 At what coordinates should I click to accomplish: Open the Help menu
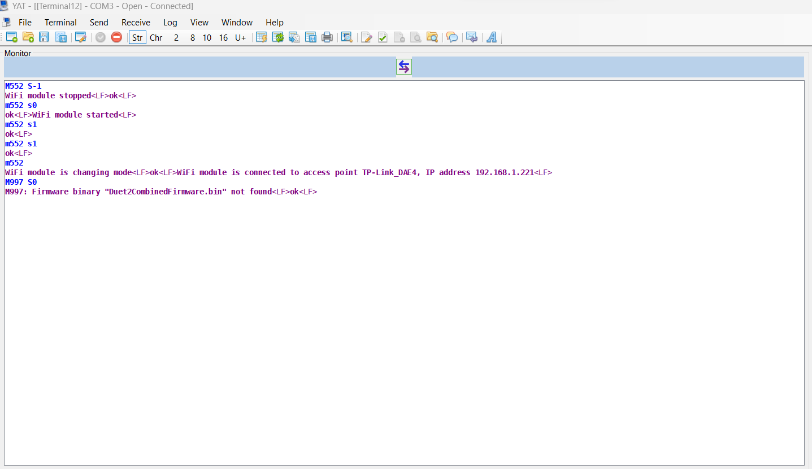tap(275, 23)
